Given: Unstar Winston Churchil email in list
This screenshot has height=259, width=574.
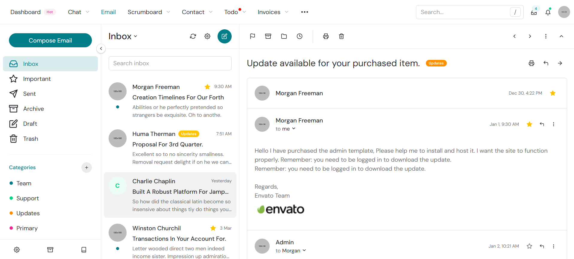Looking at the screenshot, I should (213, 228).
